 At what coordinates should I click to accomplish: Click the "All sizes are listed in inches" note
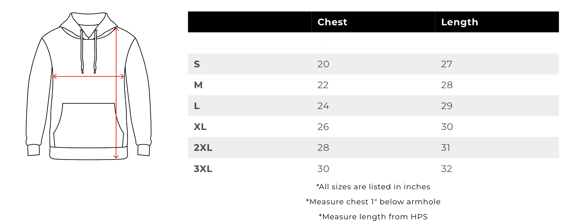[x=373, y=187]
